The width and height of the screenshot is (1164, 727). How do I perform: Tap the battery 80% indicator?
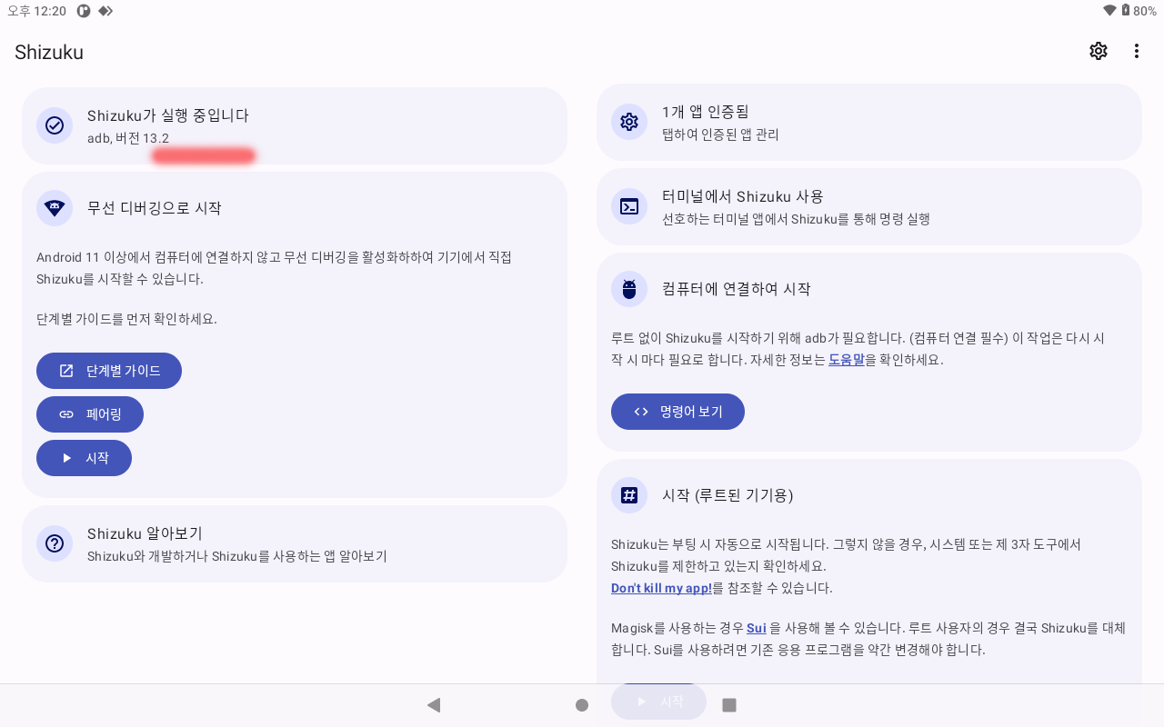click(x=1139, y=11)
